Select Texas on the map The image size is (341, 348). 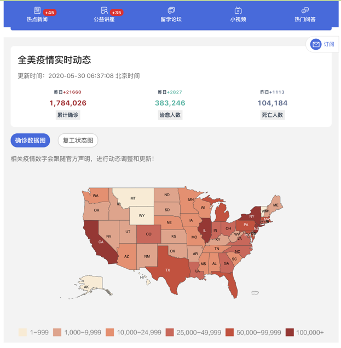pyautogui.click(x=166, y=269)
